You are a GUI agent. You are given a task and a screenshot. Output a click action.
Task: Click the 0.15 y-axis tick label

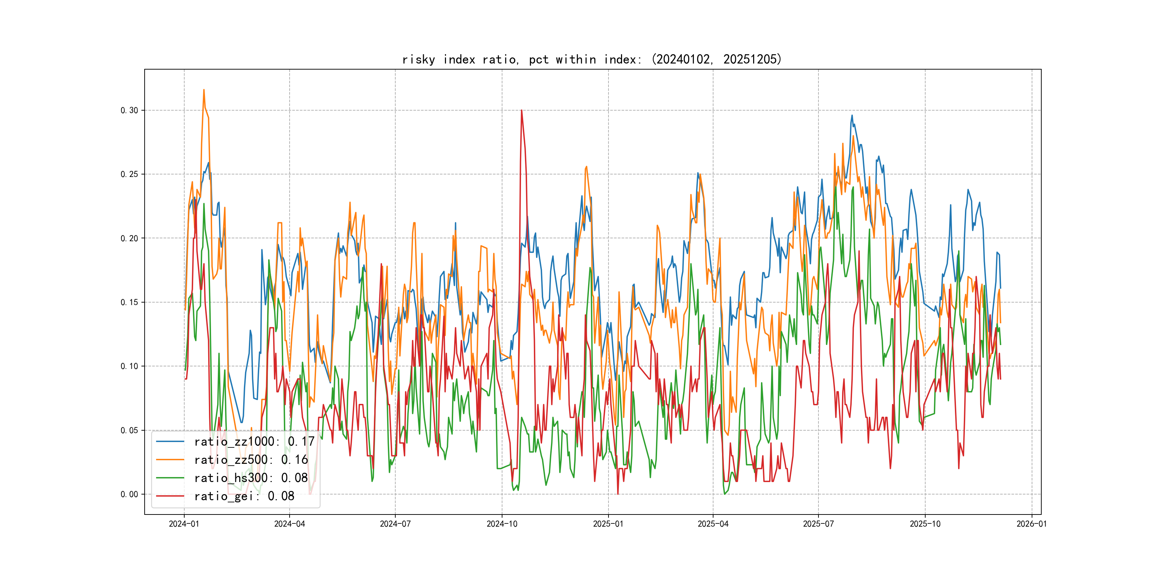tap(129, 302)
